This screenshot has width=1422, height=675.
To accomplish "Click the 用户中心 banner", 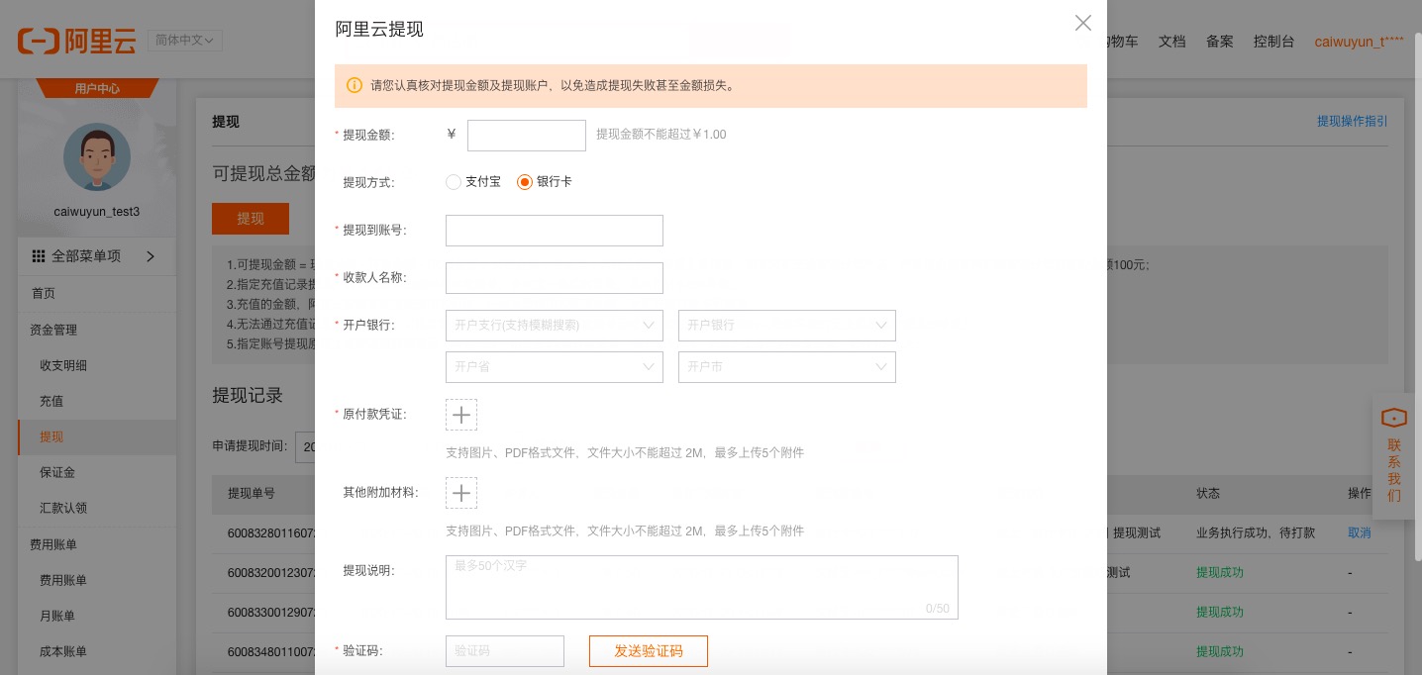I will 97,88.
